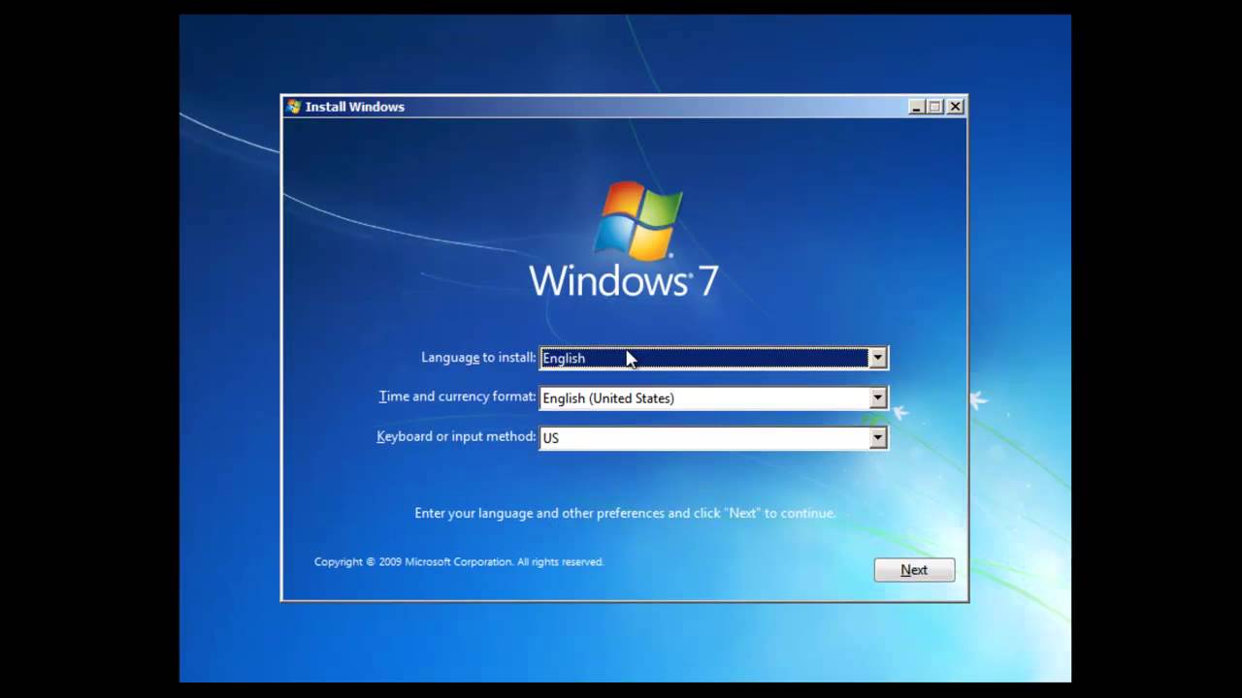Click the Microsoft Corporation copyright notice
Screen dimensions: 1242x698
coord(459,561)
